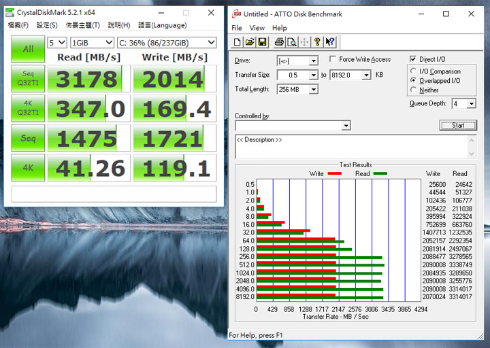
Task: Toggle the Direct I/O checkbox
Action: pyautogui.click(x=413, y=59)
